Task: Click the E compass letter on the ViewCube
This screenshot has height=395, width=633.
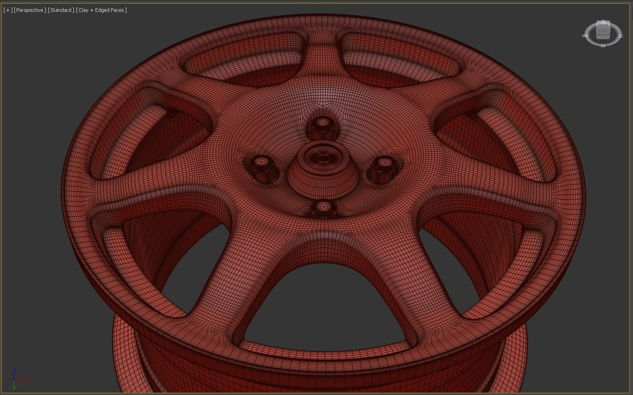Action: (x=621, y=36)
